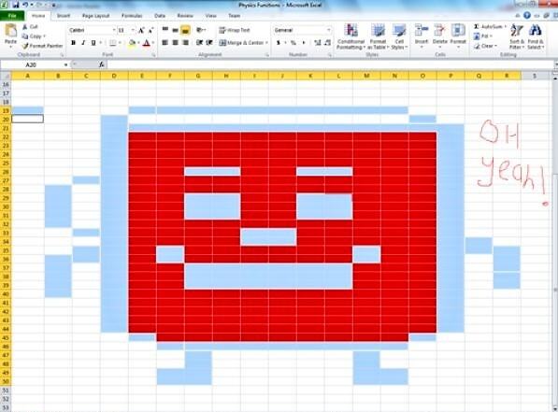This screenshot has height=412, width=558.
Task: Toggle Underline formatting
Action: (93, 43)
